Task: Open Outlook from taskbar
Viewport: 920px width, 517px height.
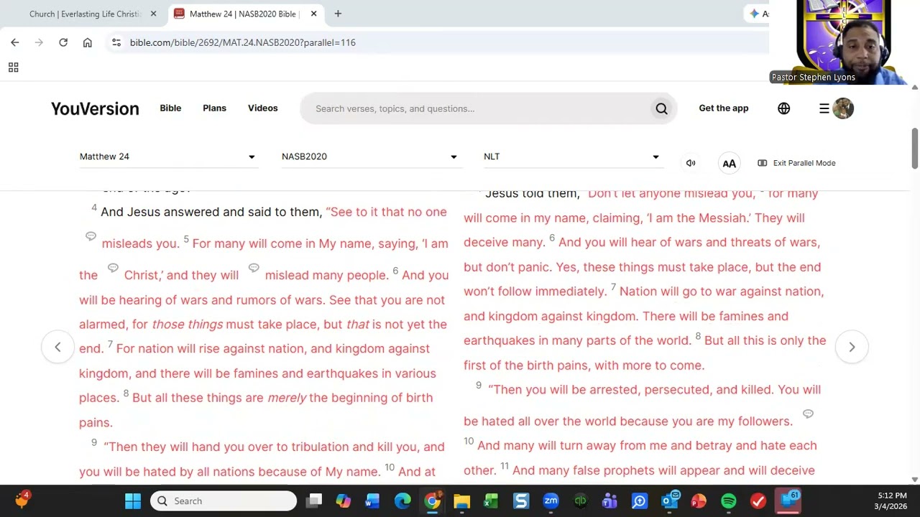Action: tap(669, 500)
